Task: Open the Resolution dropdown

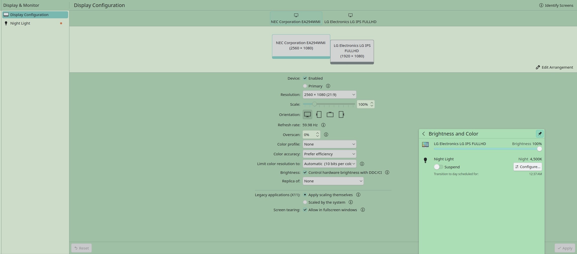Action: (x=329, y=95)
